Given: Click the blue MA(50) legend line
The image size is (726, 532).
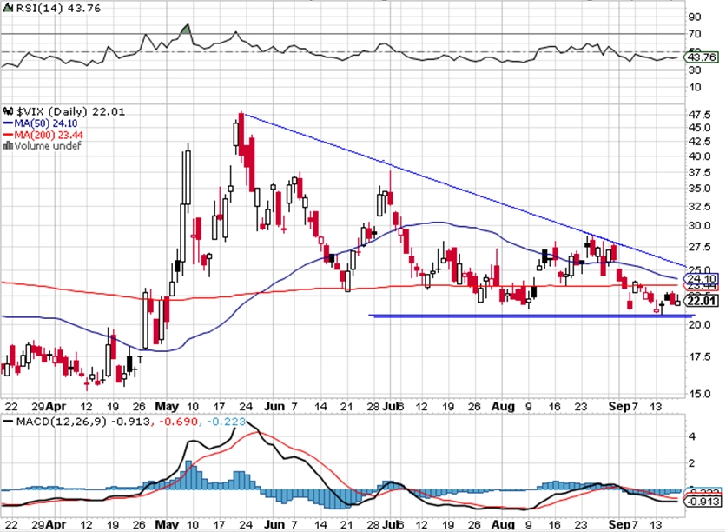Looking at the screenshot, I should tap(8, 123).
